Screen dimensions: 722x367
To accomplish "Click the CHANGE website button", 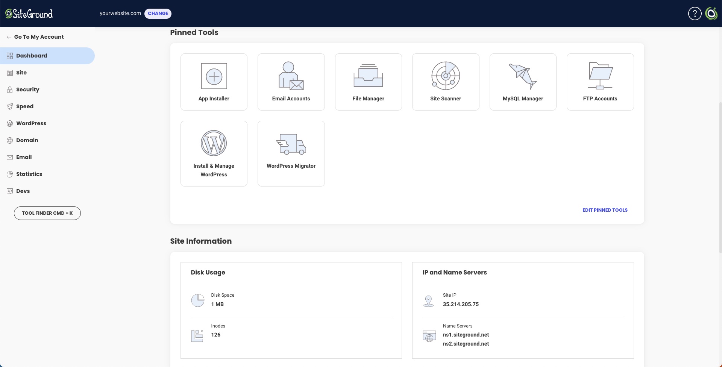I will pos(158,14).
